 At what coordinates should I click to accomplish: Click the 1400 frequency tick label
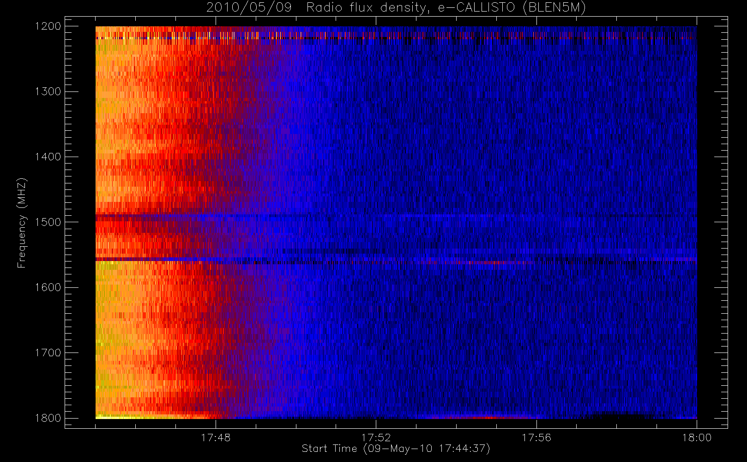point(48,157)
